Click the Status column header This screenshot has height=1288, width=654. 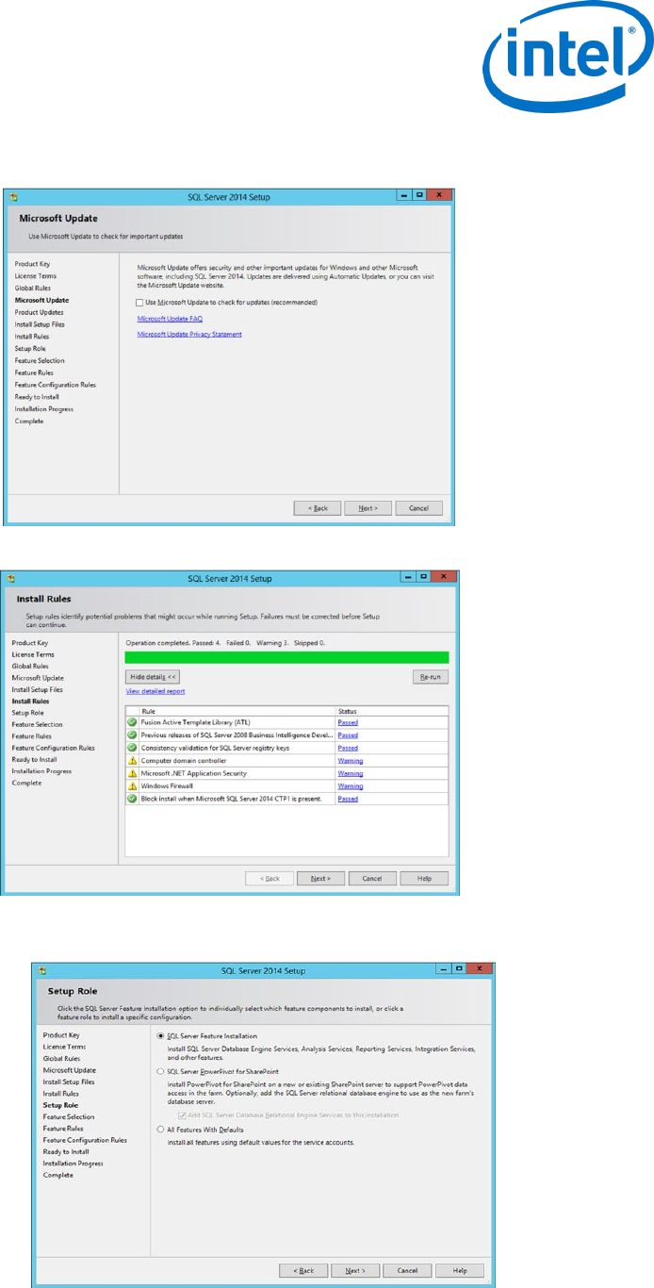click(x=392, y=711)
